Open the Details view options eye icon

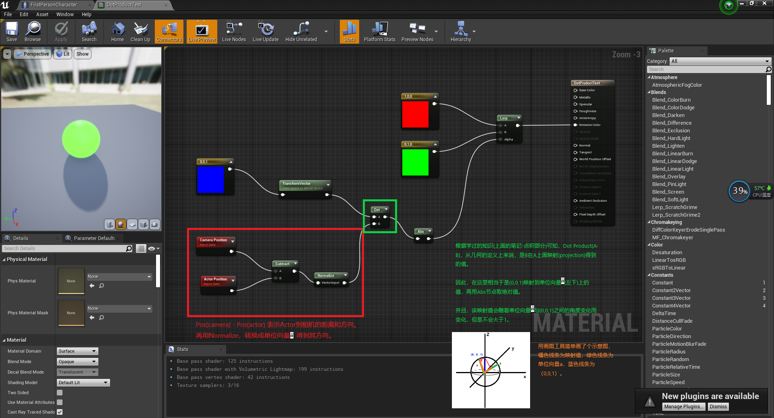(x=154, y=249)
